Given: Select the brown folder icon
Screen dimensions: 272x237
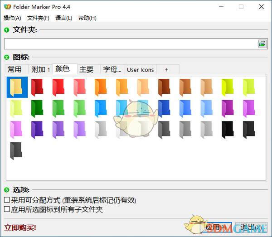Looking at the screenshot, I should [x=164, y=87].
